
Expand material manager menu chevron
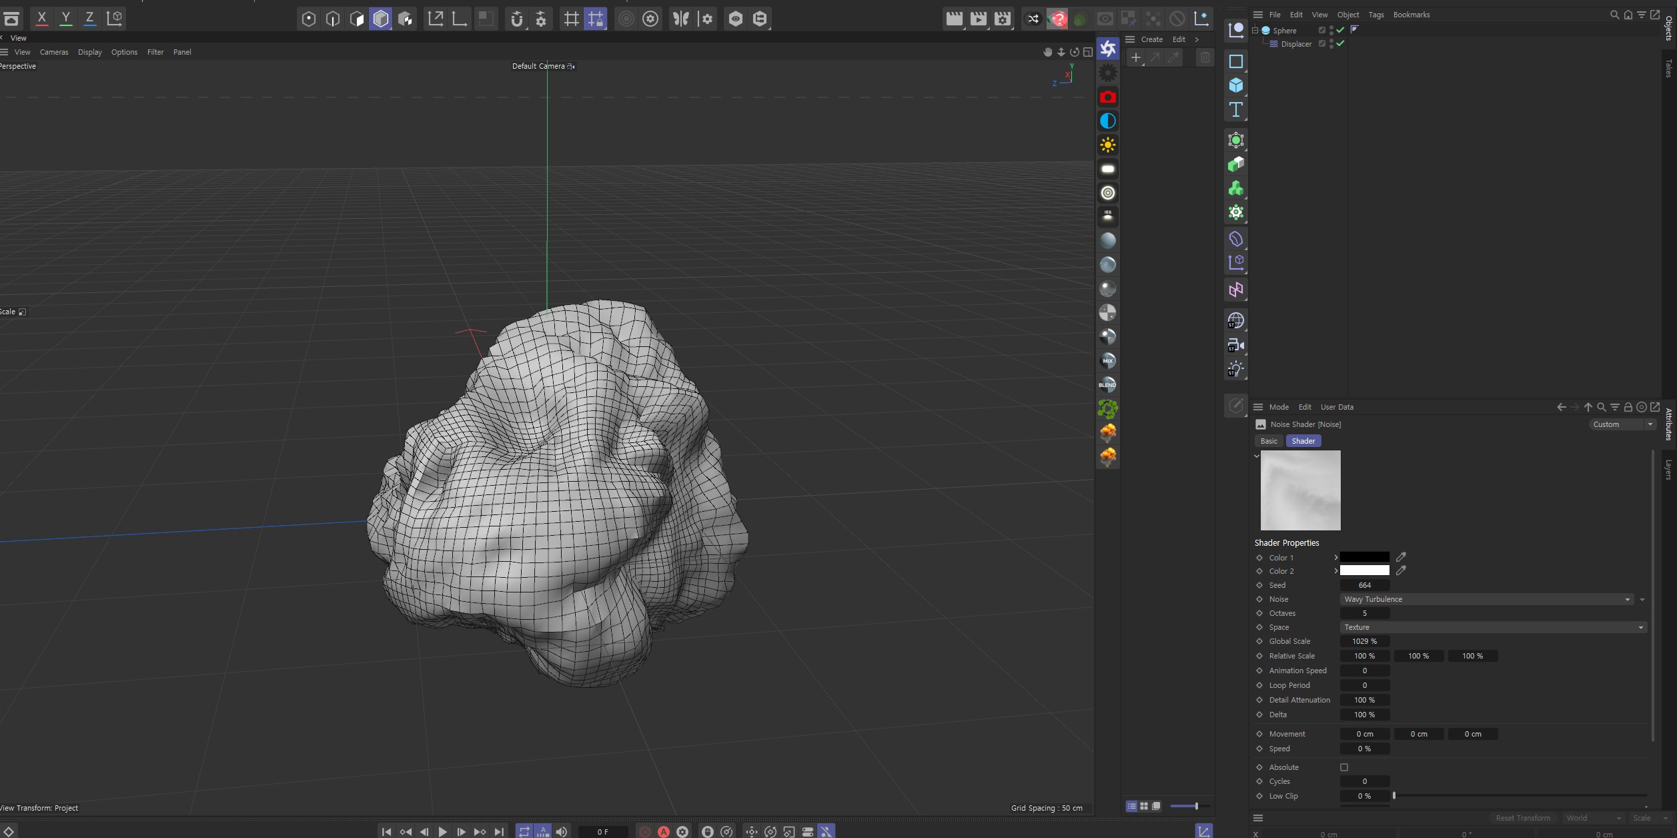(1197, 39)
